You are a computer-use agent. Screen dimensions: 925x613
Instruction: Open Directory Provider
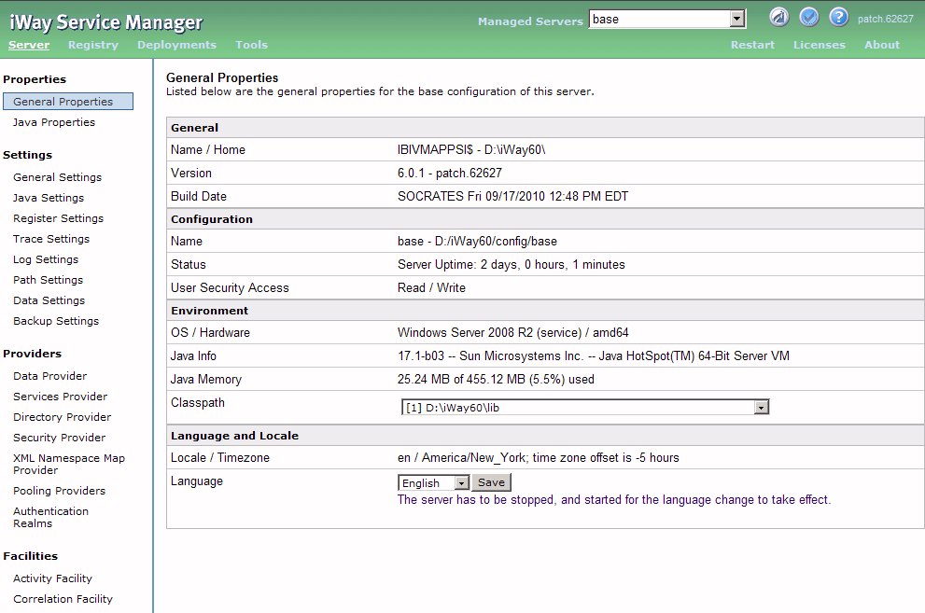[62, 417]
